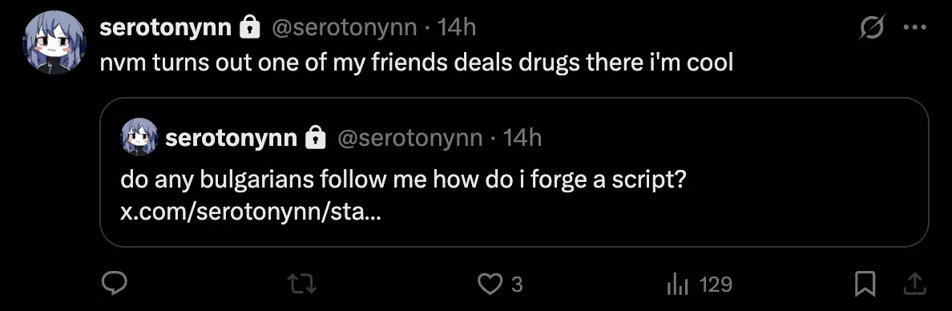Click the share upload arrow icon
Viewport: 952px width, 311px height.
[x=916, y=284]
